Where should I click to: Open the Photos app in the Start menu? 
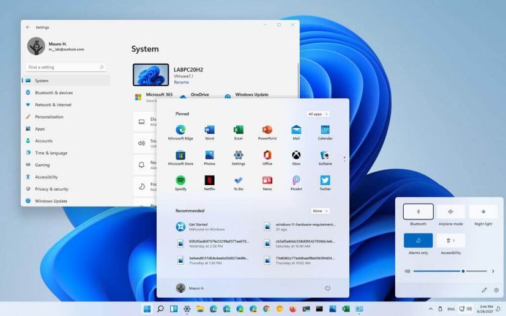[x=209, y=158]
